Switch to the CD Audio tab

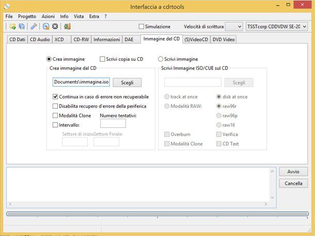(x=40, y=40)
